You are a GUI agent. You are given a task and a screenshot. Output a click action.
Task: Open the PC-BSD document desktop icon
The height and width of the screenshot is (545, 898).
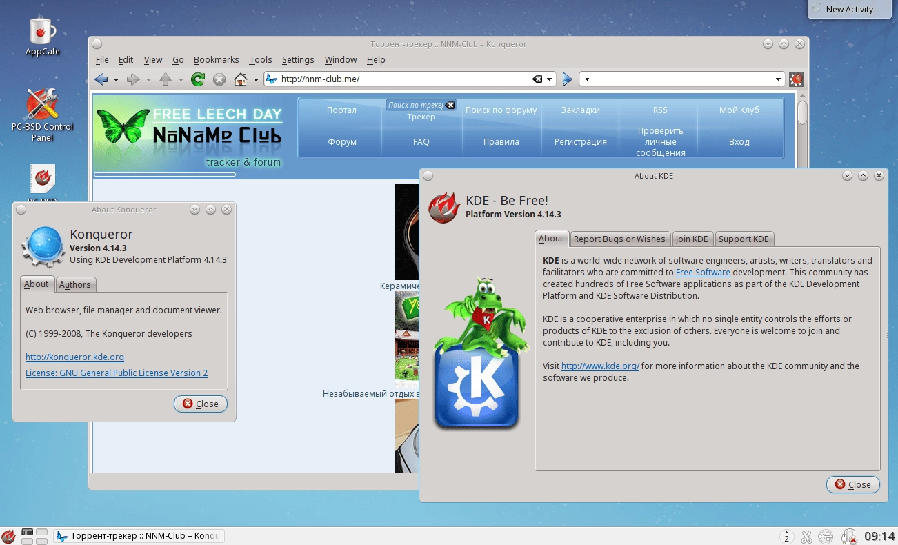point(42,183)
